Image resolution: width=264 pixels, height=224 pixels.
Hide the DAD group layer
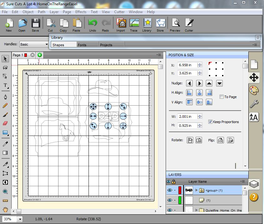tap(169, 190)
